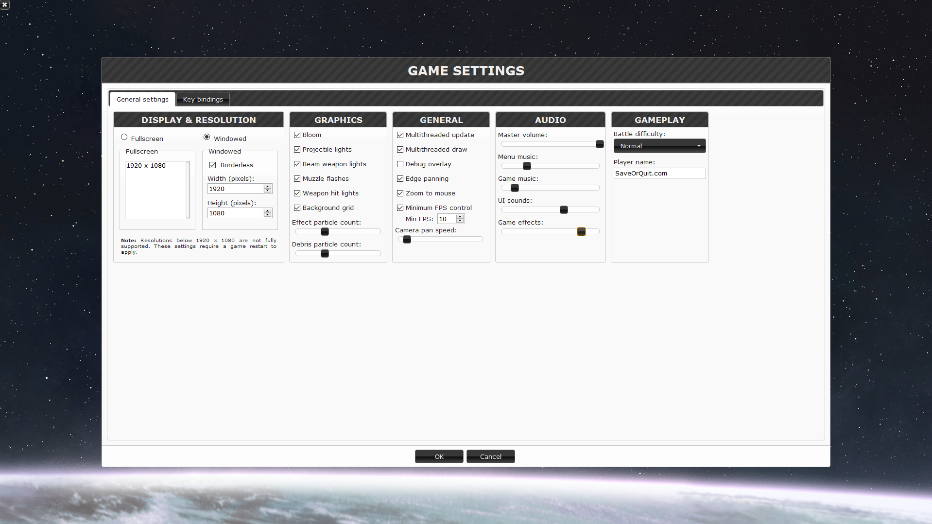Enable the Debug overlay checkbox
The height and width of the screenshot is (524, 932).
click(400, 164)
